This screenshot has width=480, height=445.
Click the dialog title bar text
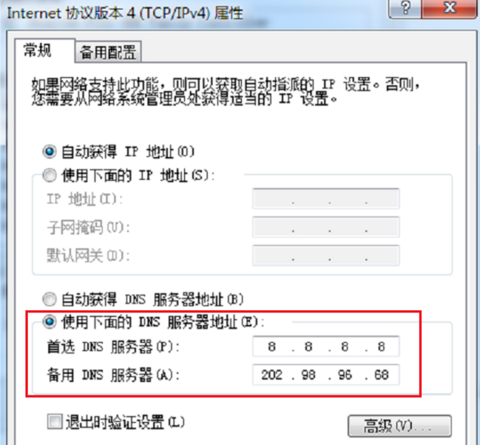click(125, 13)
